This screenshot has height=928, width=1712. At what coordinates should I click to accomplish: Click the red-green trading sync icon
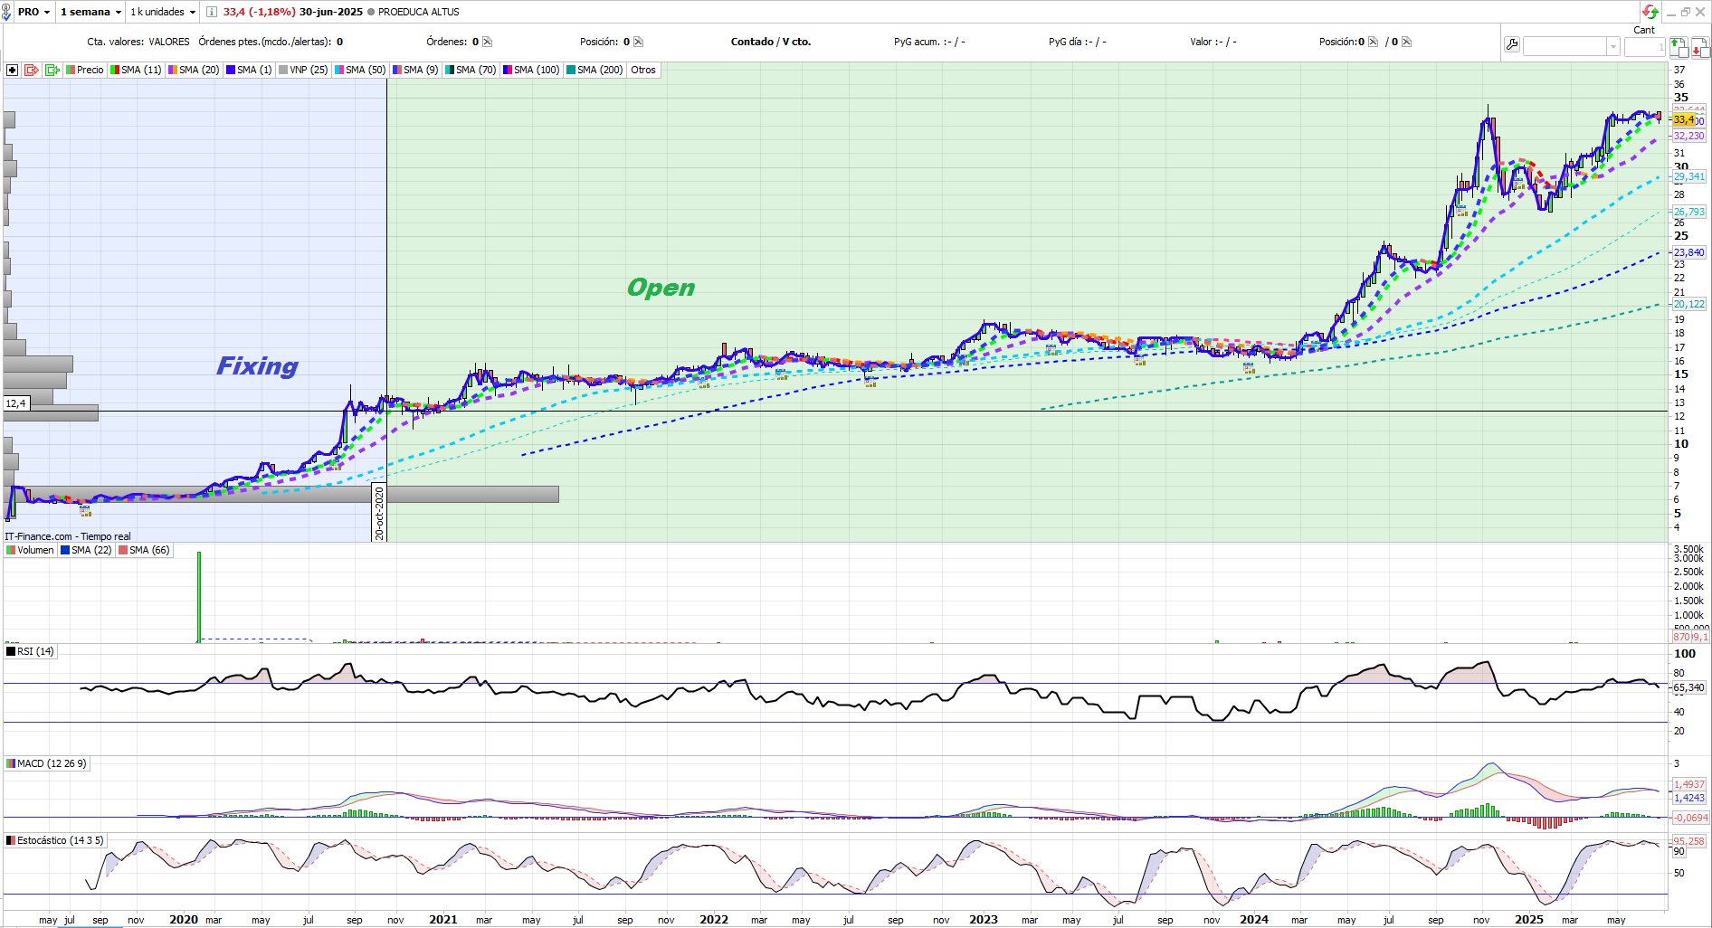pos(1650,12)
